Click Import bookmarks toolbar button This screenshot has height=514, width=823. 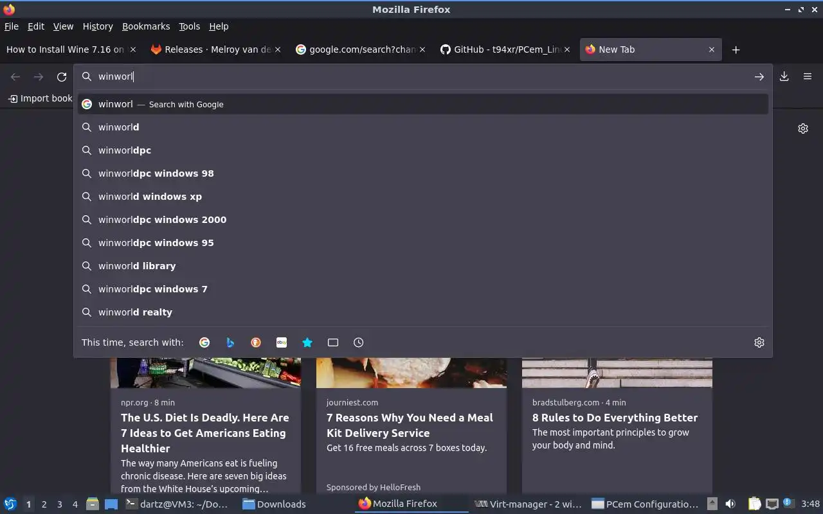(40, 98)
